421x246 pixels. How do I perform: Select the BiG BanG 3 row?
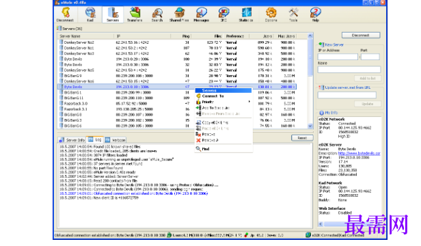pos(176,120)
